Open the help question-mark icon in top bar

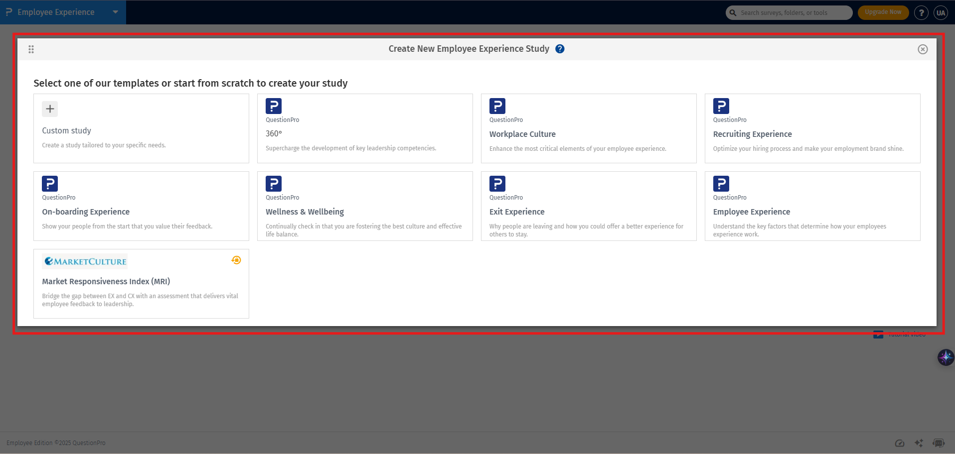[x=921, y=12]
